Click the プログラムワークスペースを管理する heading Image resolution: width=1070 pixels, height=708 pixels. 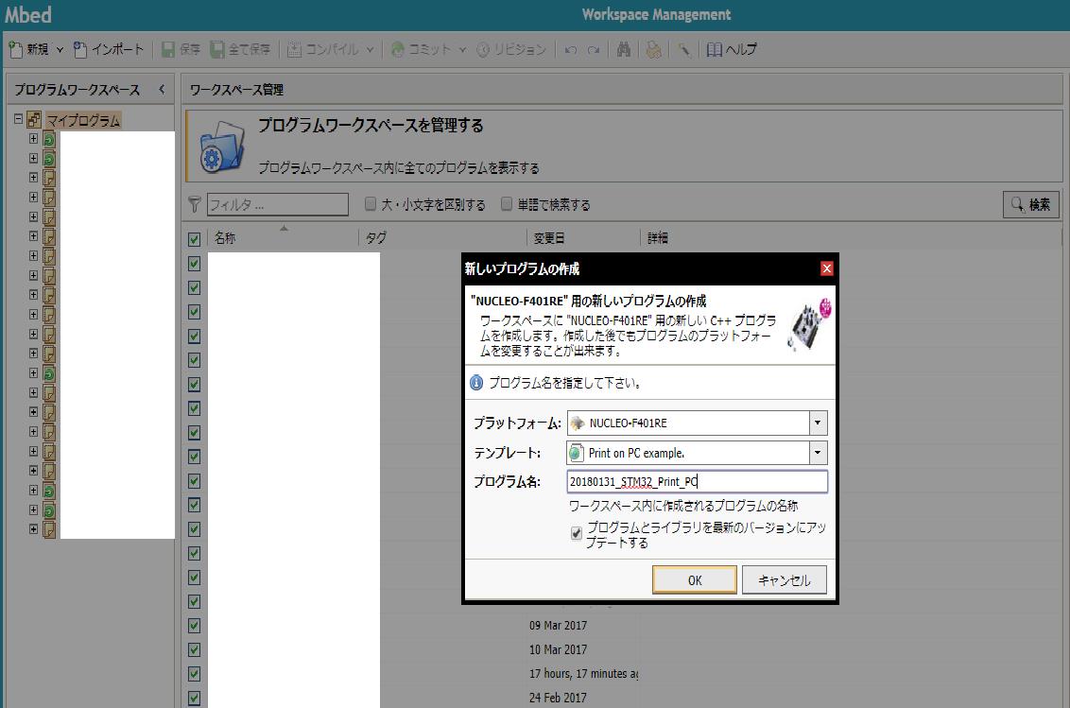(x=371, y=126)
